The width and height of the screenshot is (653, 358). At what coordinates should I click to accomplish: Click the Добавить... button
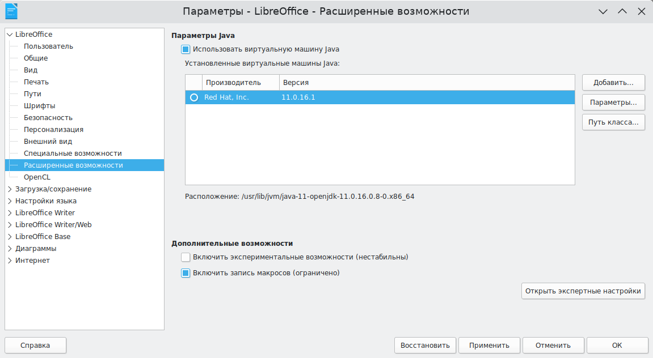tap(613, 83)
